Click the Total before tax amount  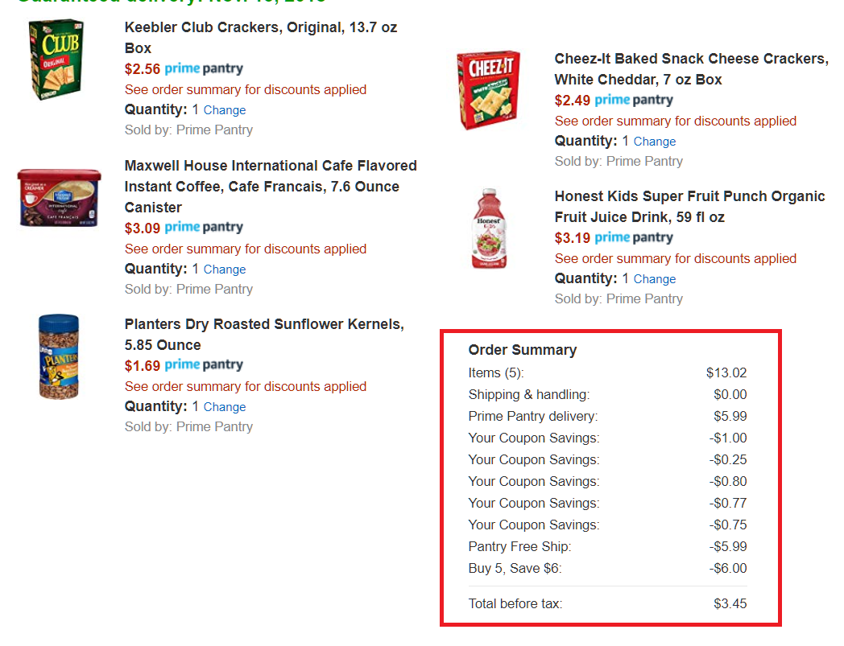[730, 603]
